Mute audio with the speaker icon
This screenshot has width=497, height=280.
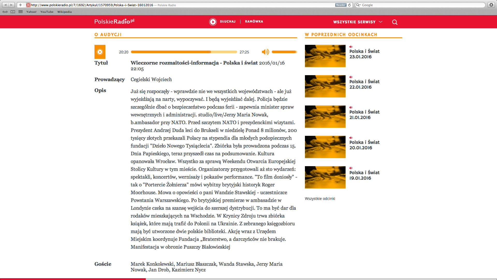(x=265, y=52)
